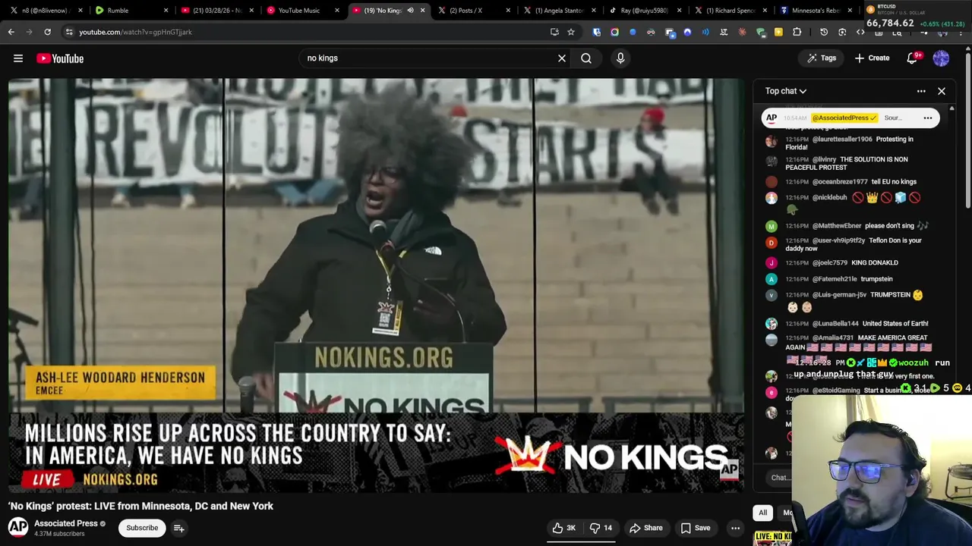The width and height of the screenshot is (972, 546).
Task: Toggle the add-to-playlist icon beside Subscribe
Action: pyautogui.click(x=179, y=528)
